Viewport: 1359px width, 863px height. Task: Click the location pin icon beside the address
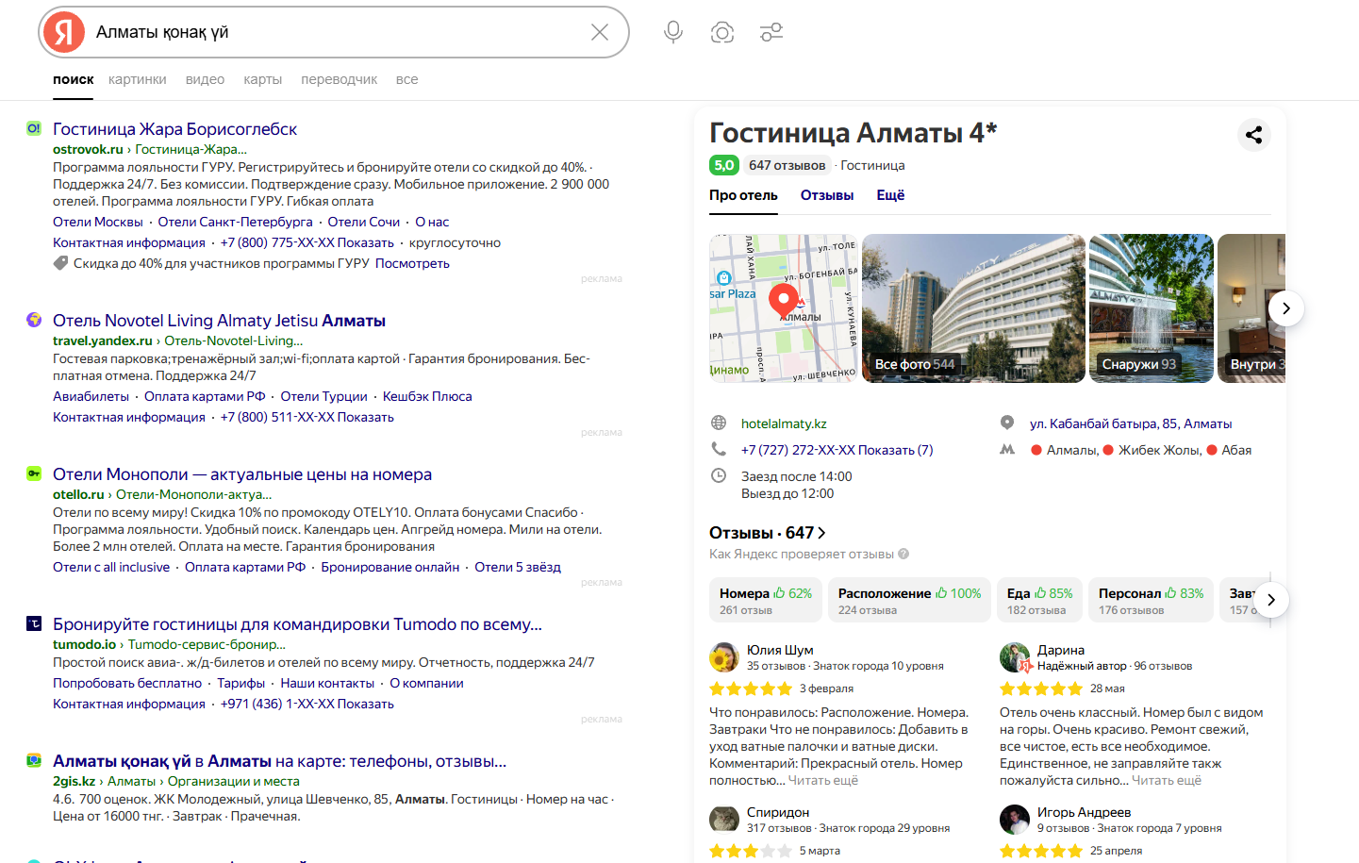pyautogui.click(x=1007, y=423)
